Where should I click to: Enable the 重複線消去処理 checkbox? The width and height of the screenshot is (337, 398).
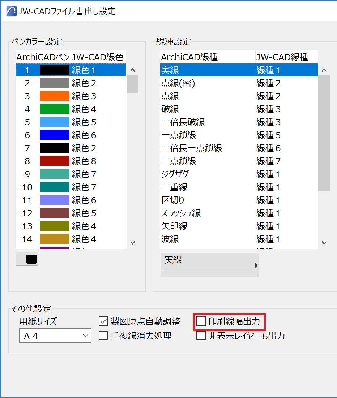(103, 336)
